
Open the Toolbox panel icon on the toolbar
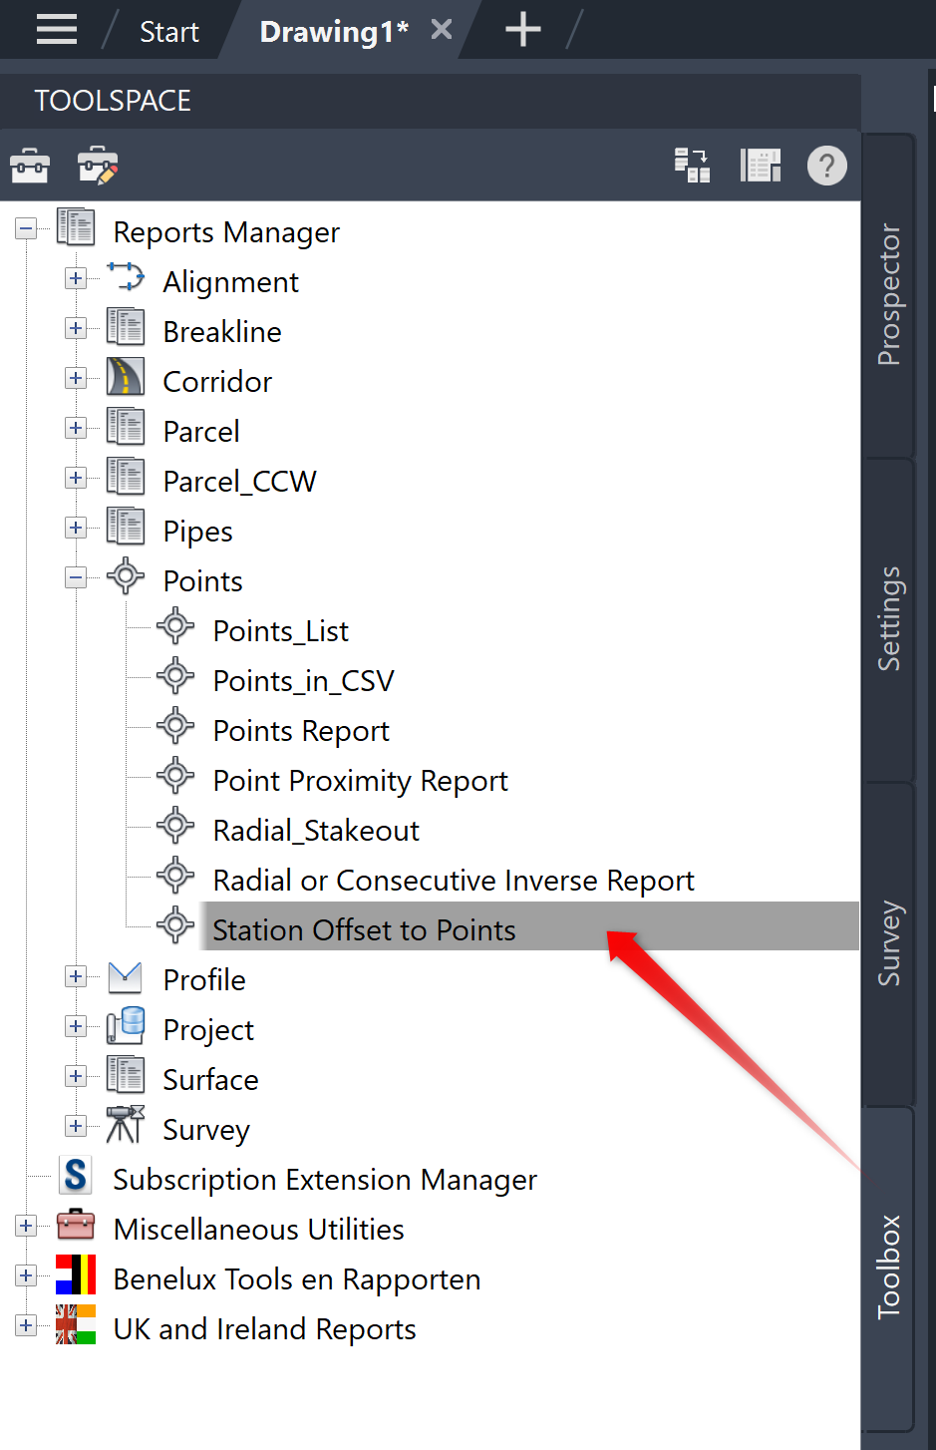(x=29, y=166)
